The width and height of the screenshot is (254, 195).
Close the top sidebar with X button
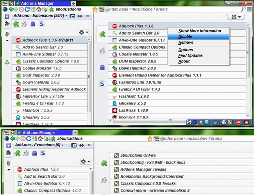click(x=88, y=16)
